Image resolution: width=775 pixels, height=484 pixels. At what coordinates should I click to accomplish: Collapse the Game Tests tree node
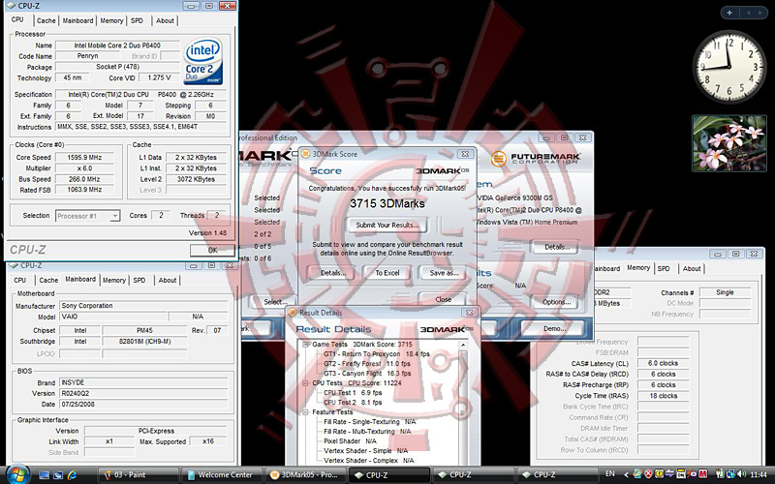[x=306, y=345]
